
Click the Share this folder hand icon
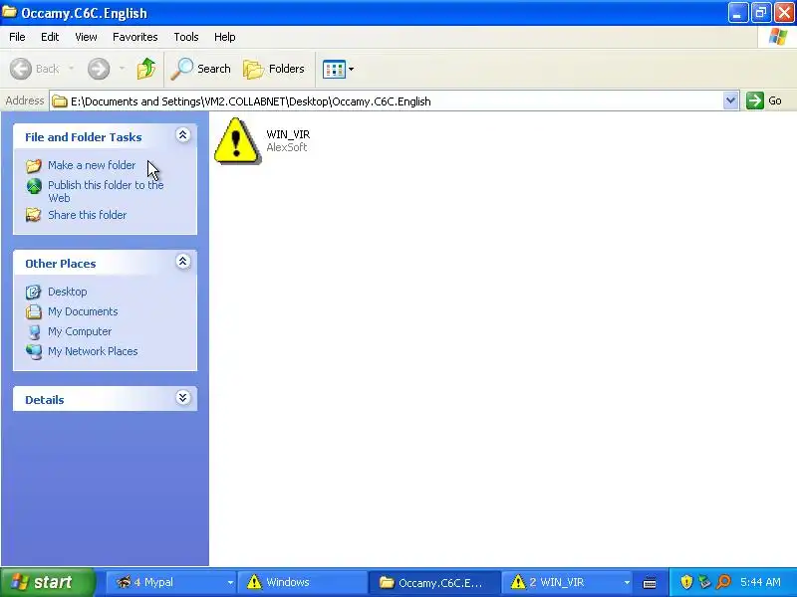[34, 215]
